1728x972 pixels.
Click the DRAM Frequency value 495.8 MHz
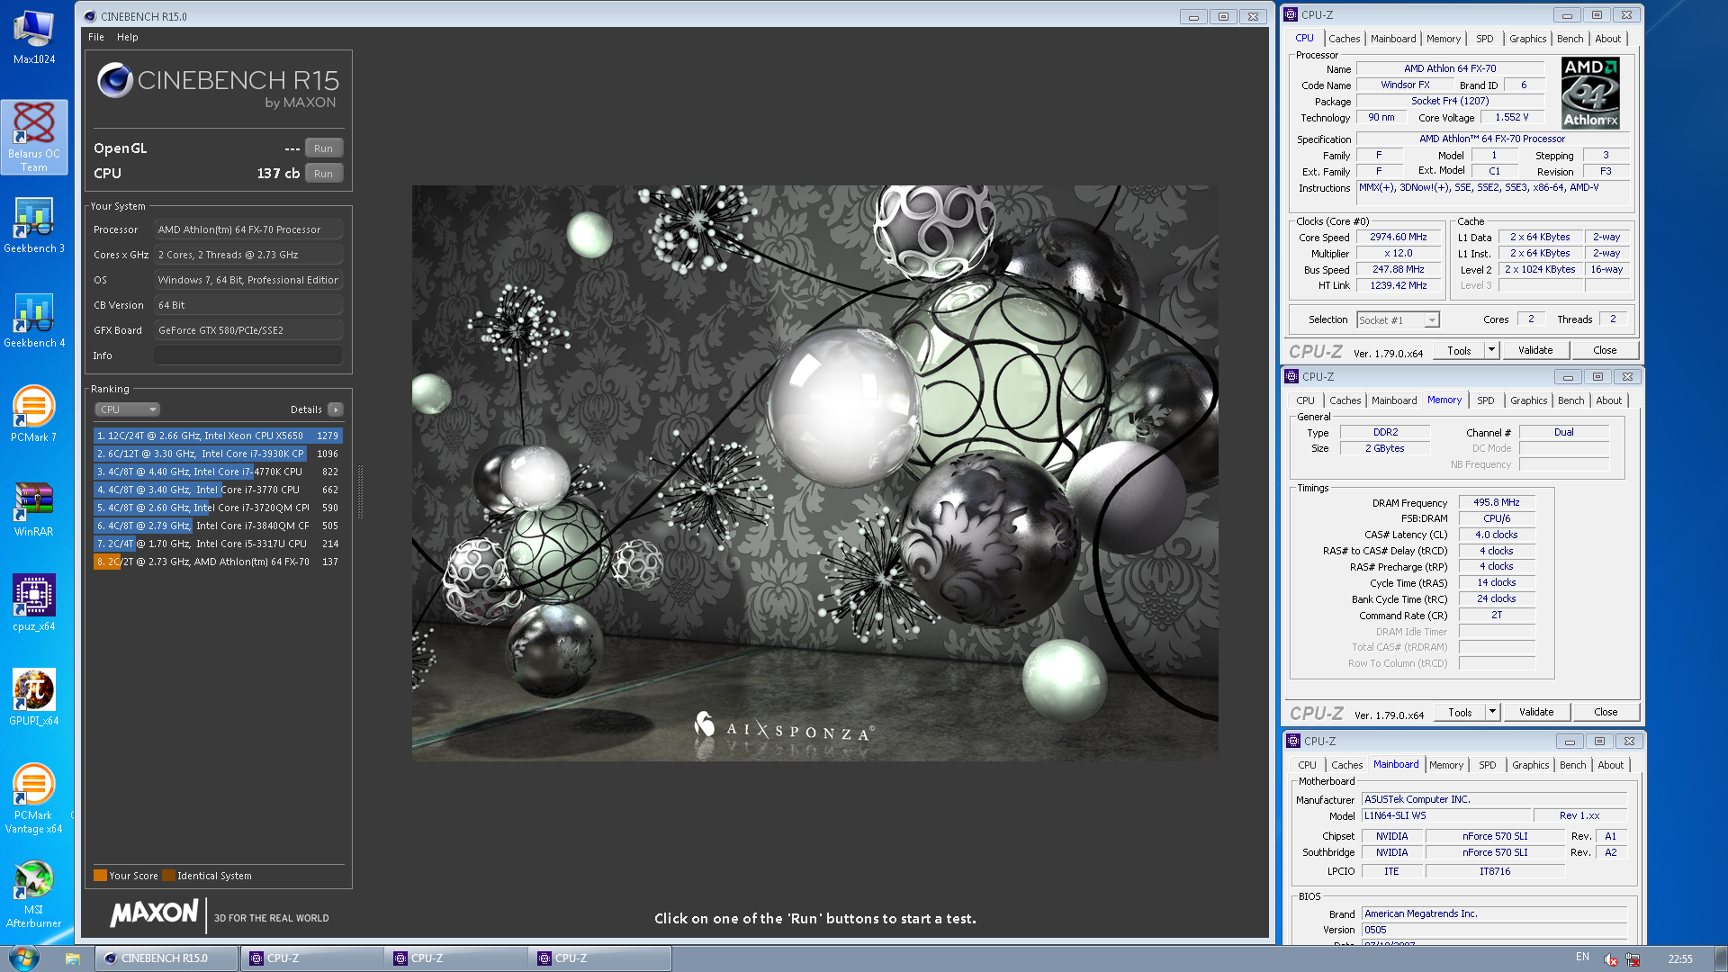(1496, 503)
